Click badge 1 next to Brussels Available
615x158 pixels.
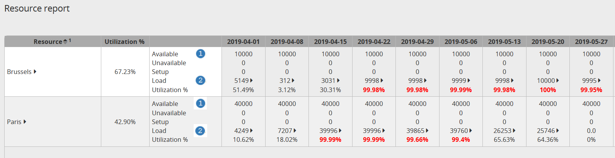[200, 54]
